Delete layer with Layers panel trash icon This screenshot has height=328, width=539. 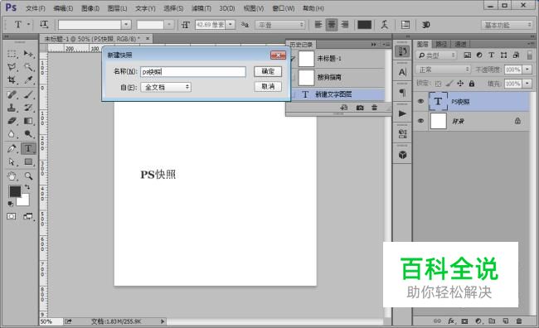tap(519, 321)
